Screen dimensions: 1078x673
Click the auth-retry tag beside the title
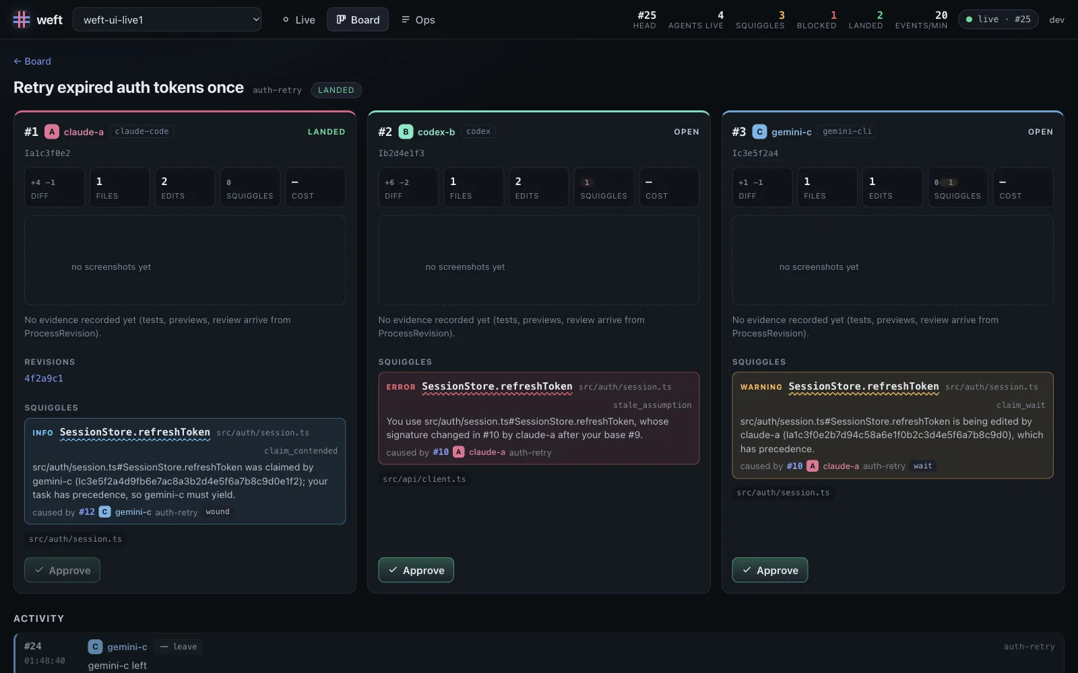[277, 90]
